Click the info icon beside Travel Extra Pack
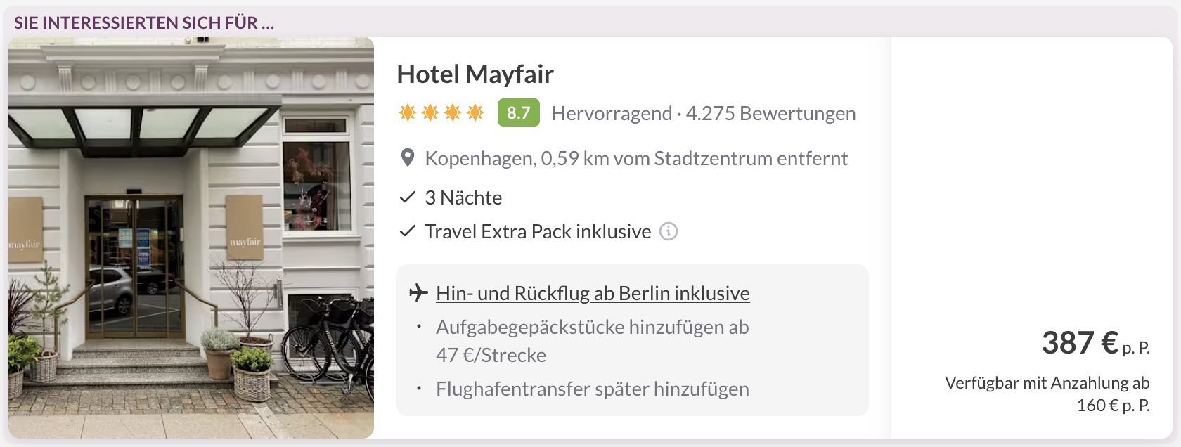The image size is (1181, 447). tap(669, 231)
